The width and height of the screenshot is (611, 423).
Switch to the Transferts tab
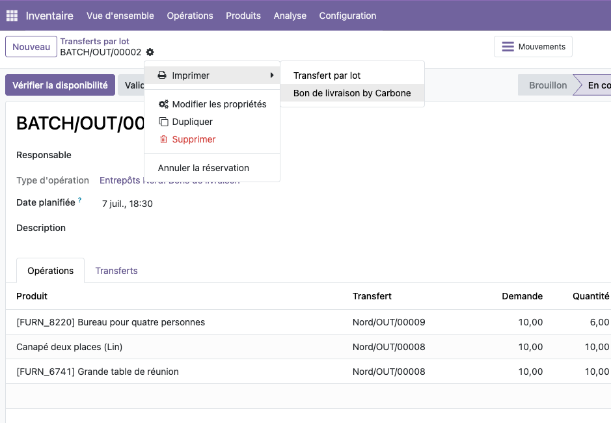pos(116,271)
